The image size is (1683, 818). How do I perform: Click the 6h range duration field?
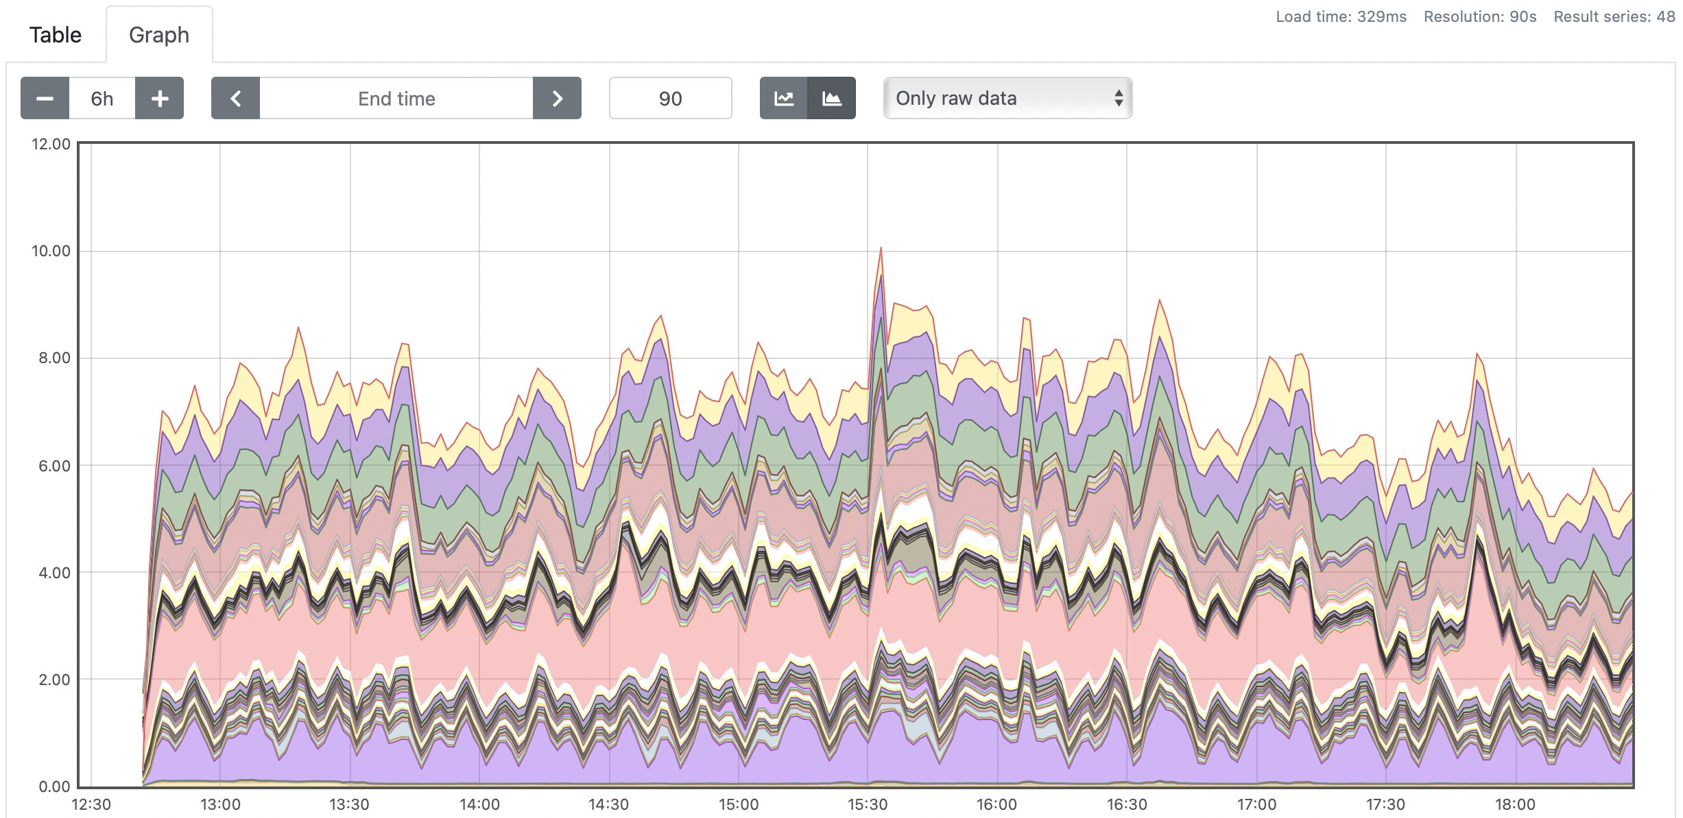click(x=102, y=98)
